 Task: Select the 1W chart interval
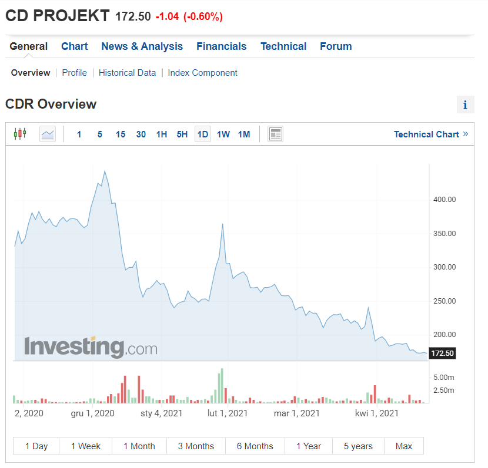click(x=223, y=134)
